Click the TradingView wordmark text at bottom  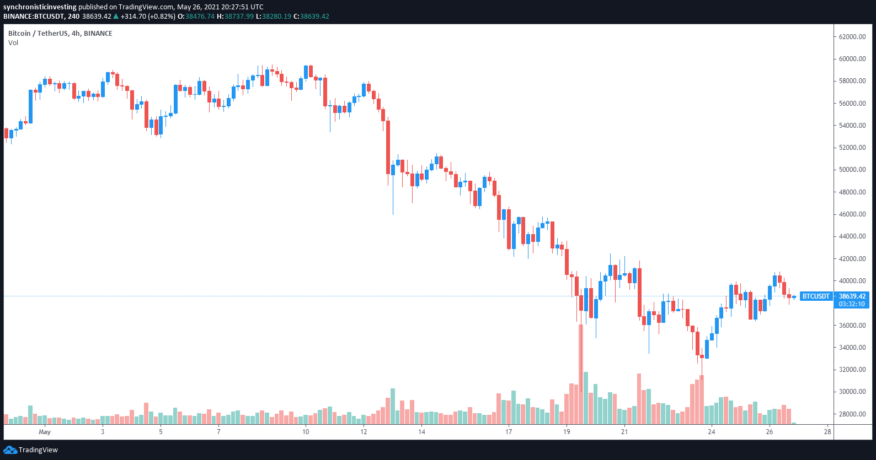[38, 450]
